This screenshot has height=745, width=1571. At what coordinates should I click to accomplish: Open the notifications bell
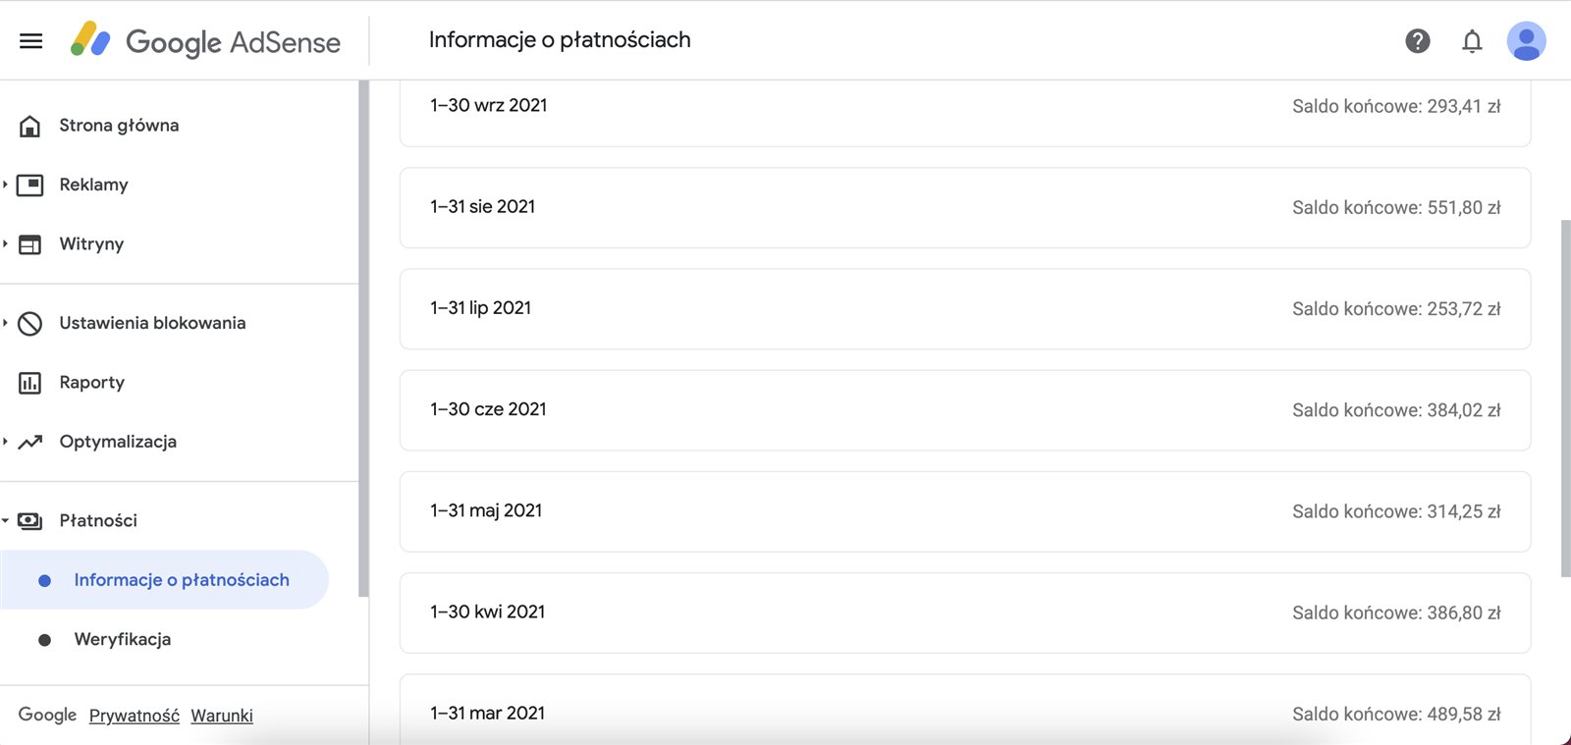point(1471,41)
